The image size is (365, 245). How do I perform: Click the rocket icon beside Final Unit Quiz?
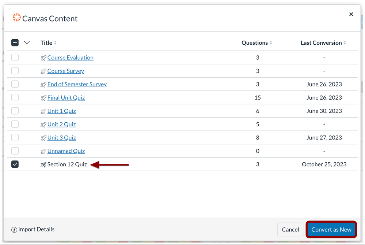point(43,98)
